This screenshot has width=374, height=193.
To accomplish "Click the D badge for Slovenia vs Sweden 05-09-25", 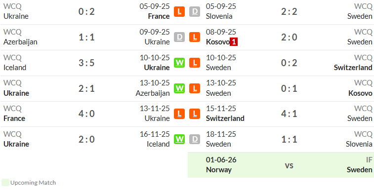I will [x=195, y=11].
